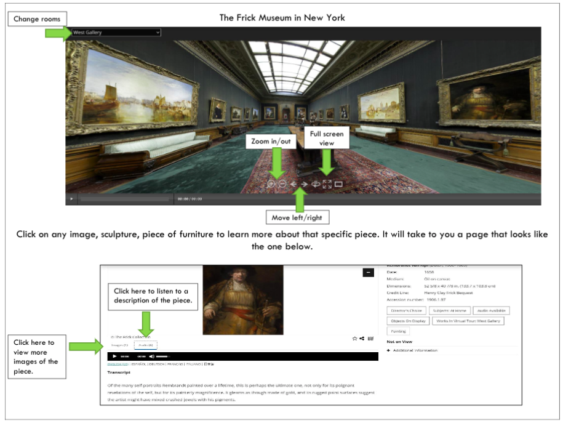This screenshot has height=431, width=571.
Task: Click the tour progress bar
Action: [x=124, y=199]
